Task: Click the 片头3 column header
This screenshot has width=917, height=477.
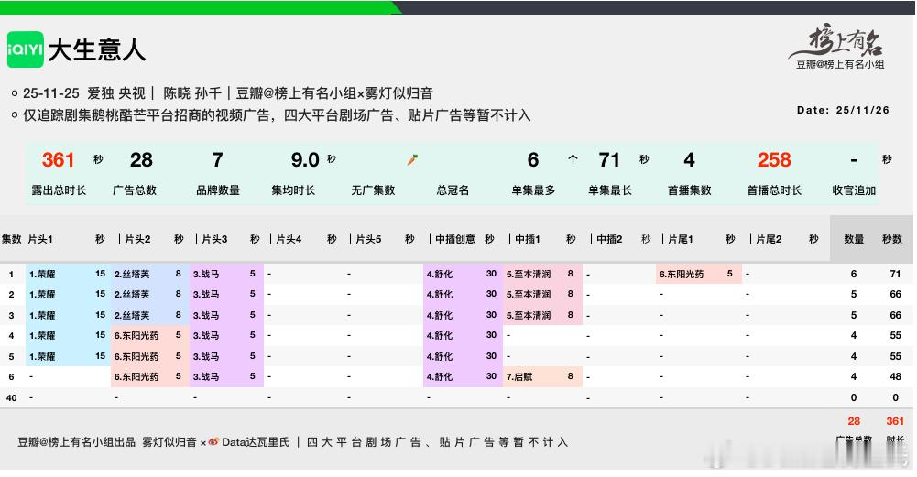Action: [x=214, y=239]
